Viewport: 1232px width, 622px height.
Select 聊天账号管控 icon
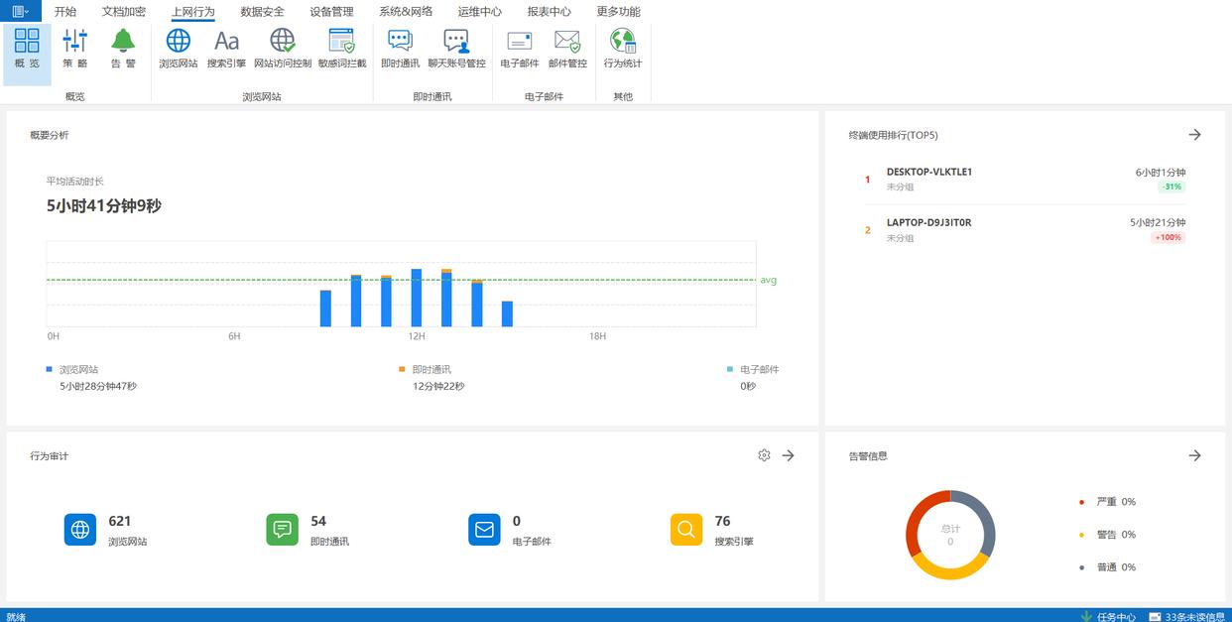coord(456,48)
